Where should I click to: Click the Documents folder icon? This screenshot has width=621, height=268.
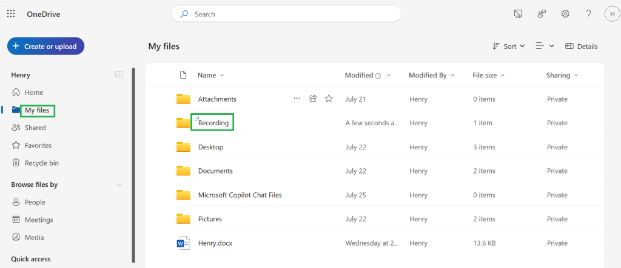[x=183, y=171]
